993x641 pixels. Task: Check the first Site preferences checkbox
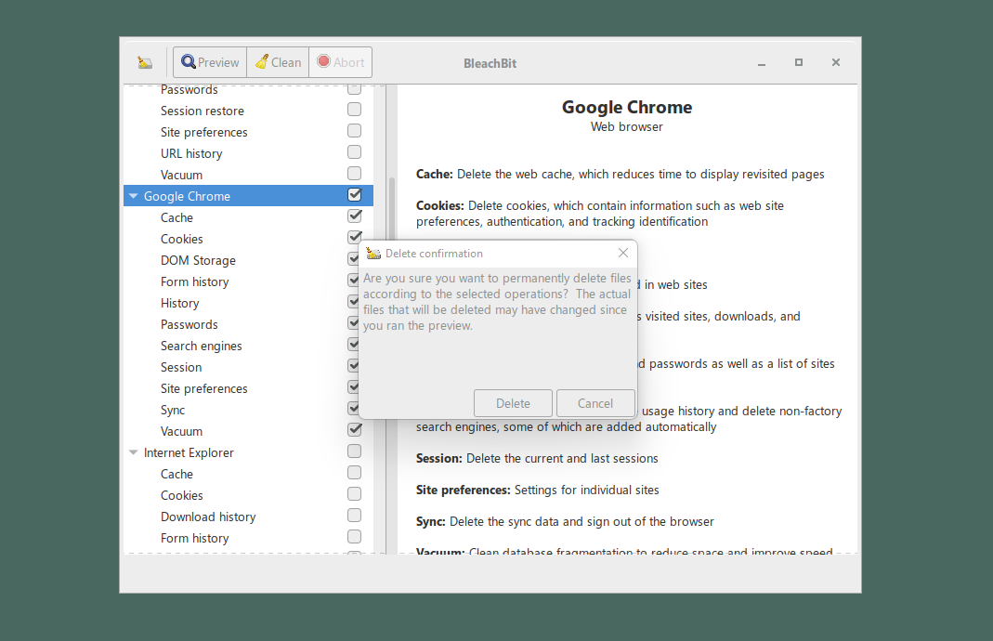tap(355, 130)
